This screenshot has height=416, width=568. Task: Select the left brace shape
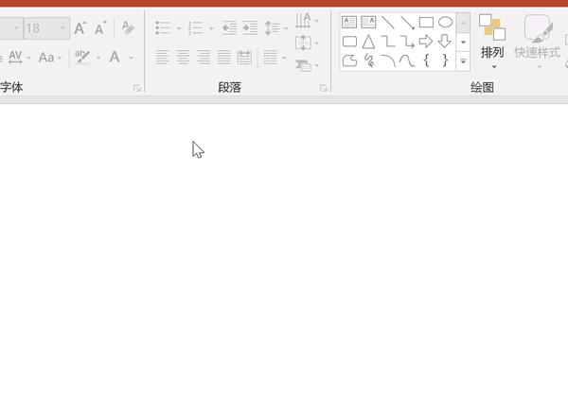426,61
